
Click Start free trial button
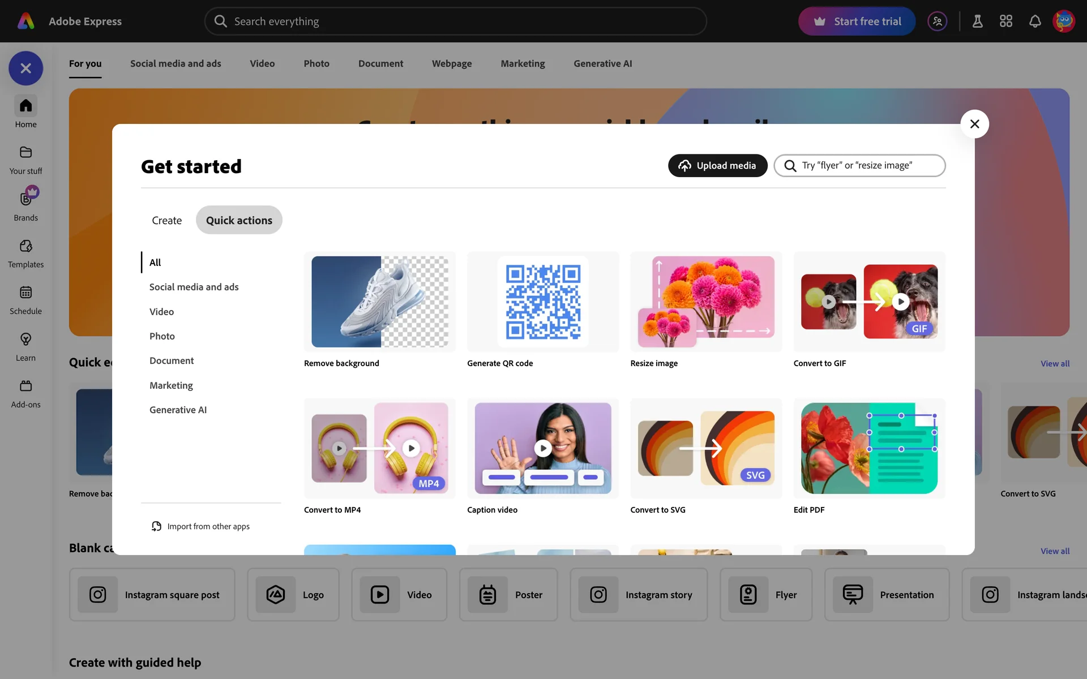[x=857, y=22]
